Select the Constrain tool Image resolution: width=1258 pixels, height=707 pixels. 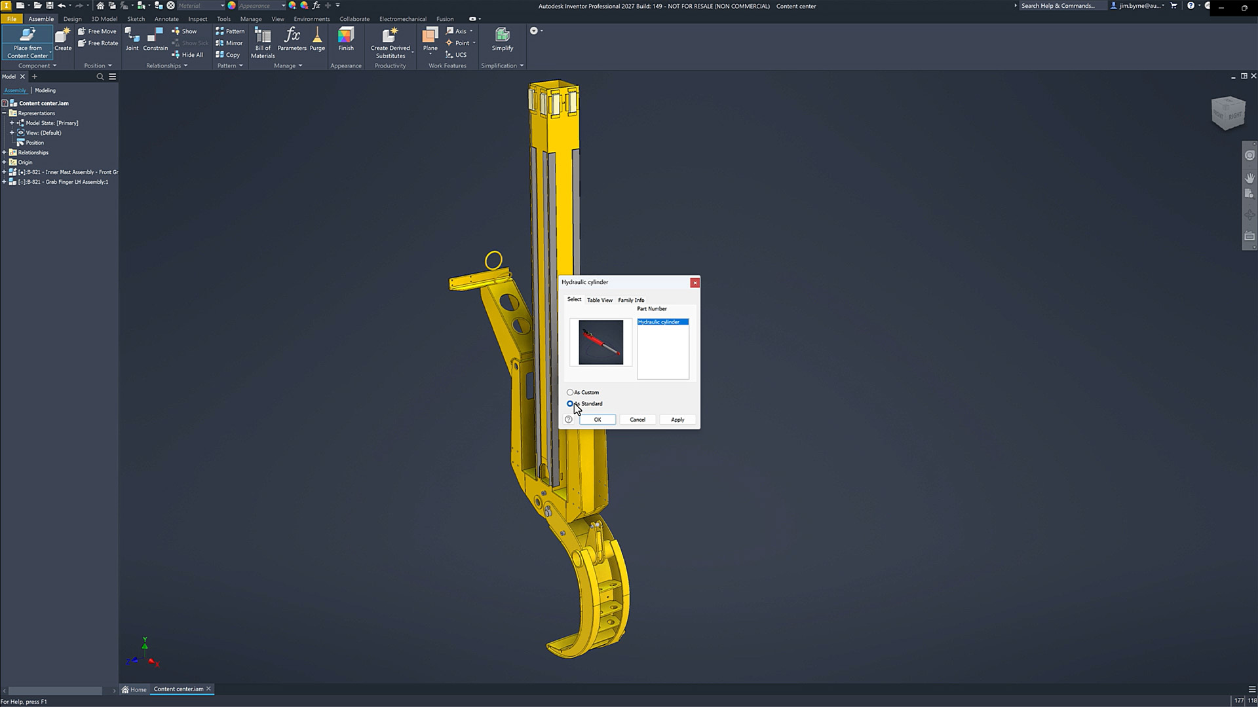[x=155, y=39]
